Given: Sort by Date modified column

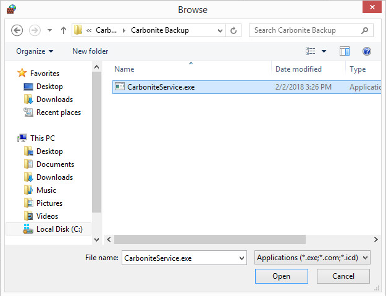Looking at the screenshot, I should pyautogui.click(x=298, y=69).
